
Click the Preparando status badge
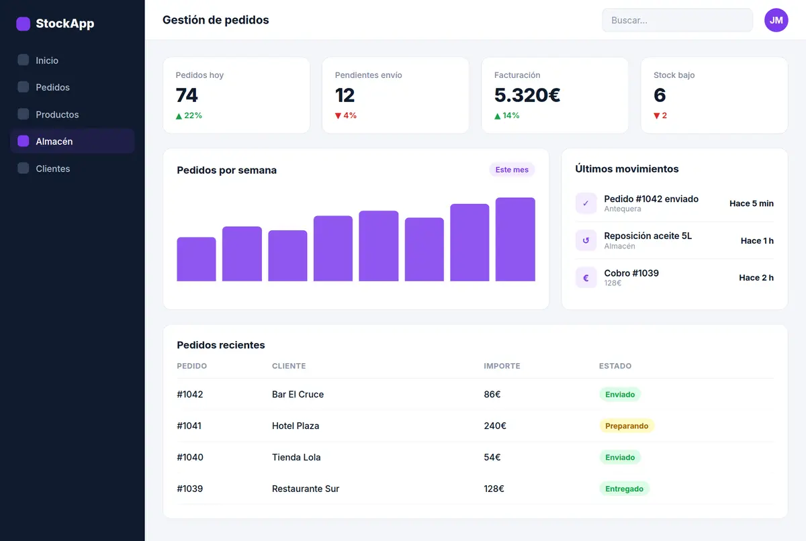click(x=627, y=426)
